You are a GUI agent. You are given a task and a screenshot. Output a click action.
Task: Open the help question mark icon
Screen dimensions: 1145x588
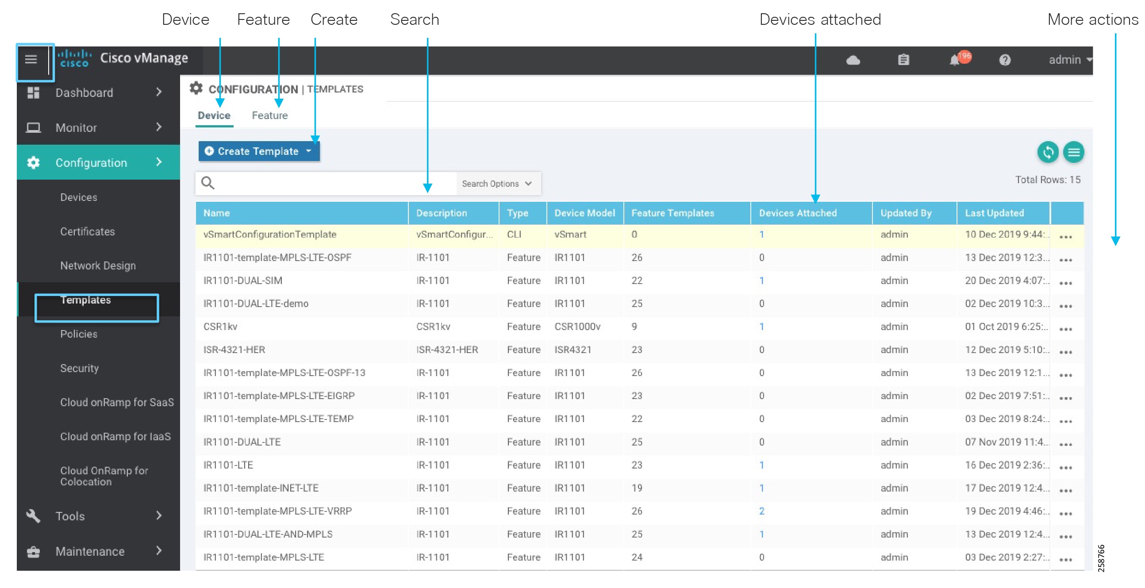tap(1005, 60)
